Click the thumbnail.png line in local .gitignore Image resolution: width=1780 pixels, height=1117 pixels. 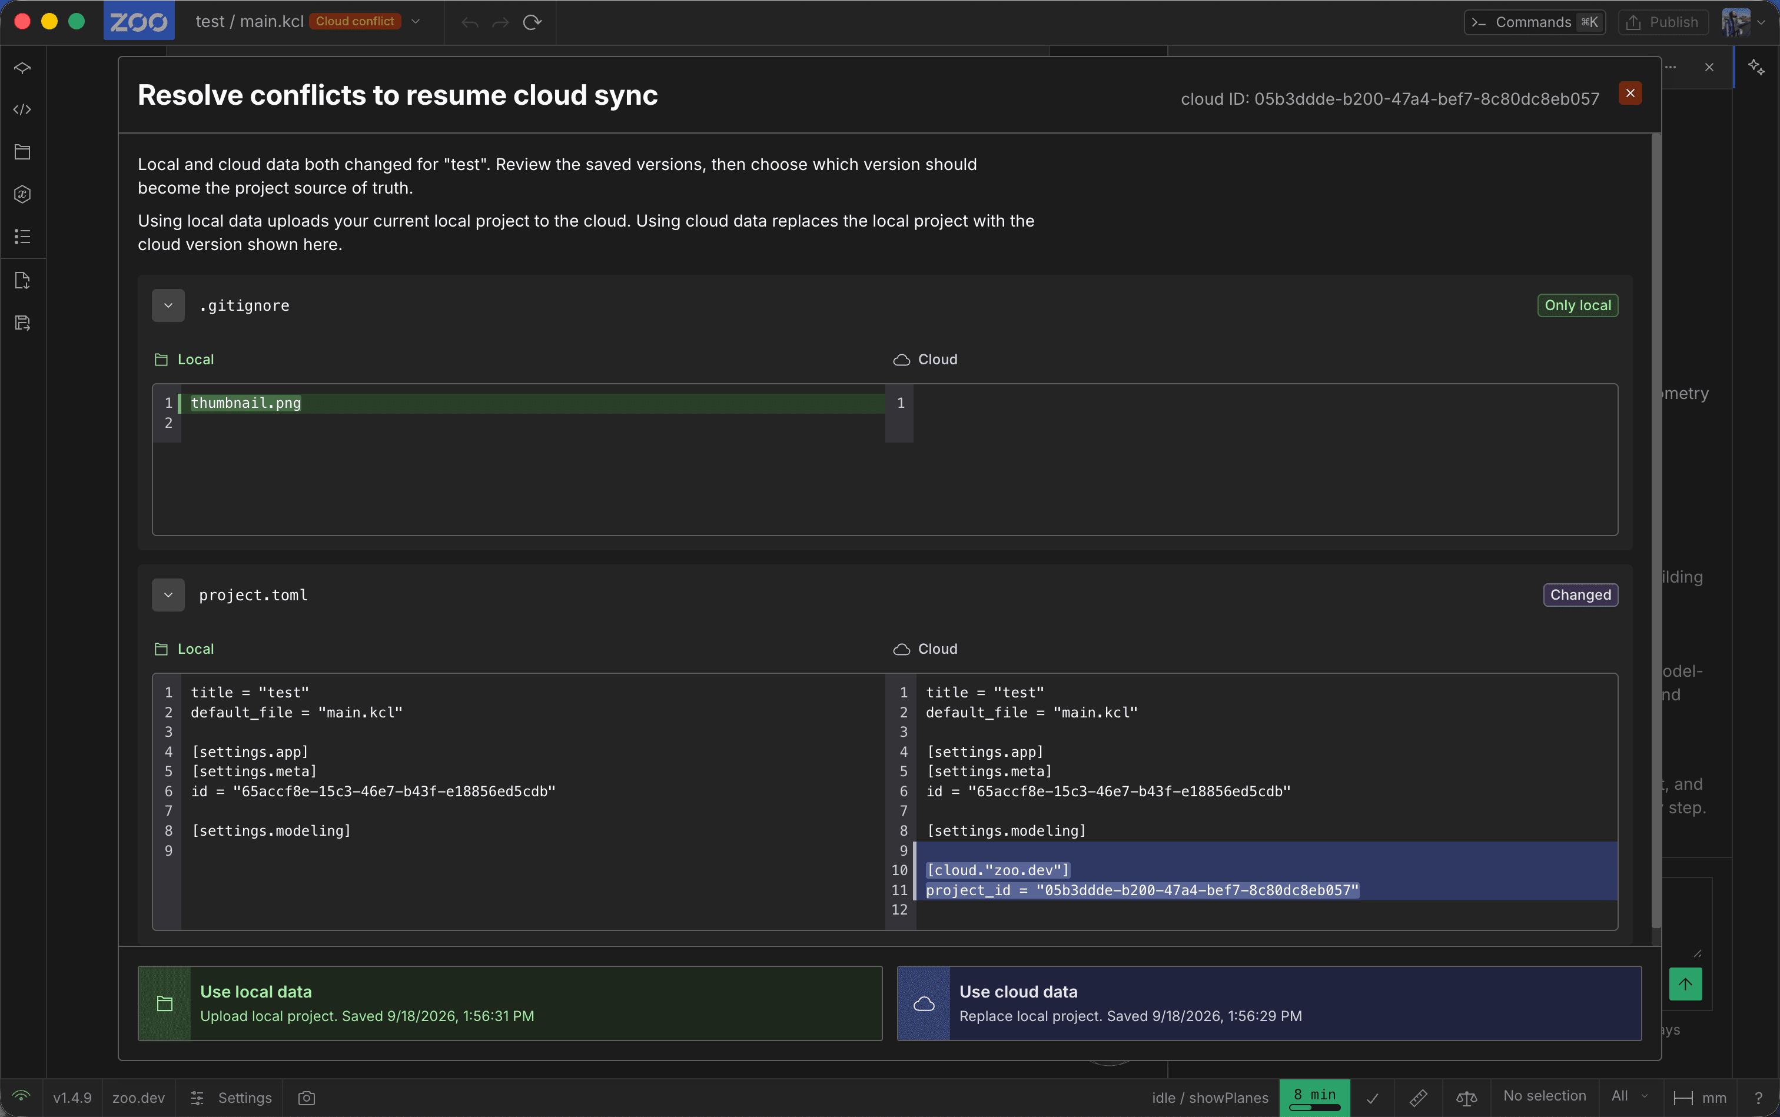tap(246, 403)
